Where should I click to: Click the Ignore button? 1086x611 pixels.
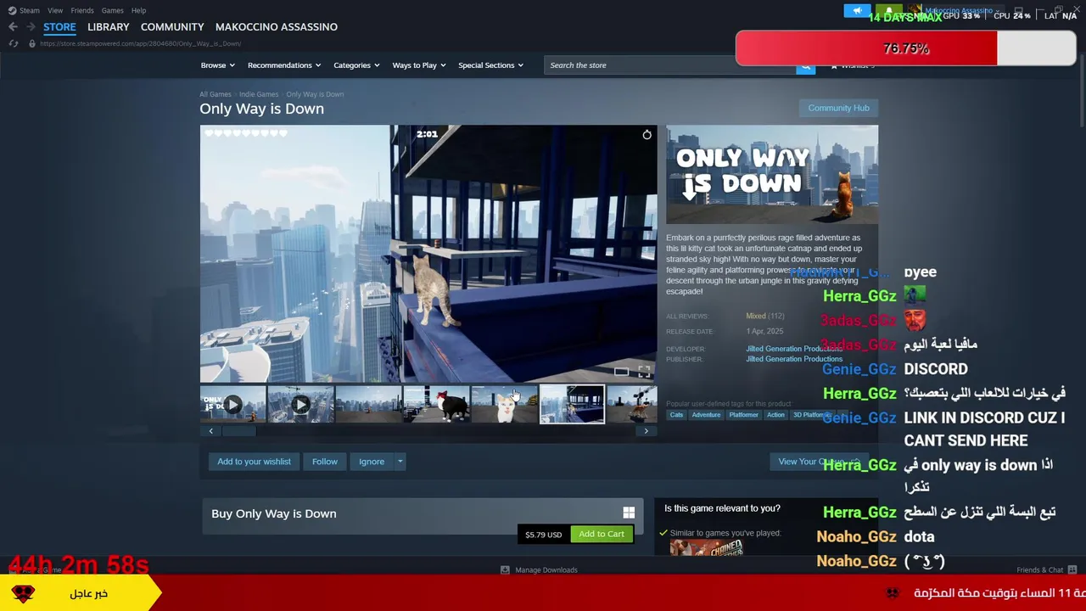tap(372, 462)
